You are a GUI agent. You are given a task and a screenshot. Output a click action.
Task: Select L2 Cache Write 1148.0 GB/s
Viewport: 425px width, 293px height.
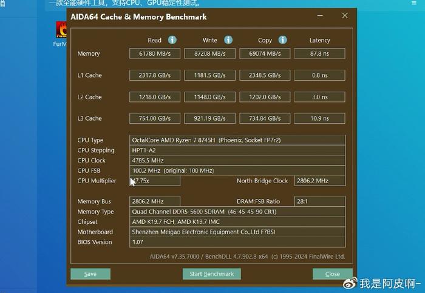(210, 97)
